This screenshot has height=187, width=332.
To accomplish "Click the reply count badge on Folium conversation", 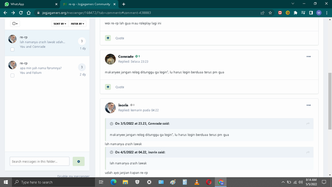I will 82,67.
